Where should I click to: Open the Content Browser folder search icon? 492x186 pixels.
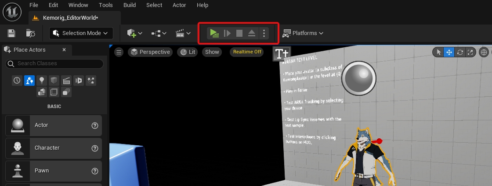point(30,33)
